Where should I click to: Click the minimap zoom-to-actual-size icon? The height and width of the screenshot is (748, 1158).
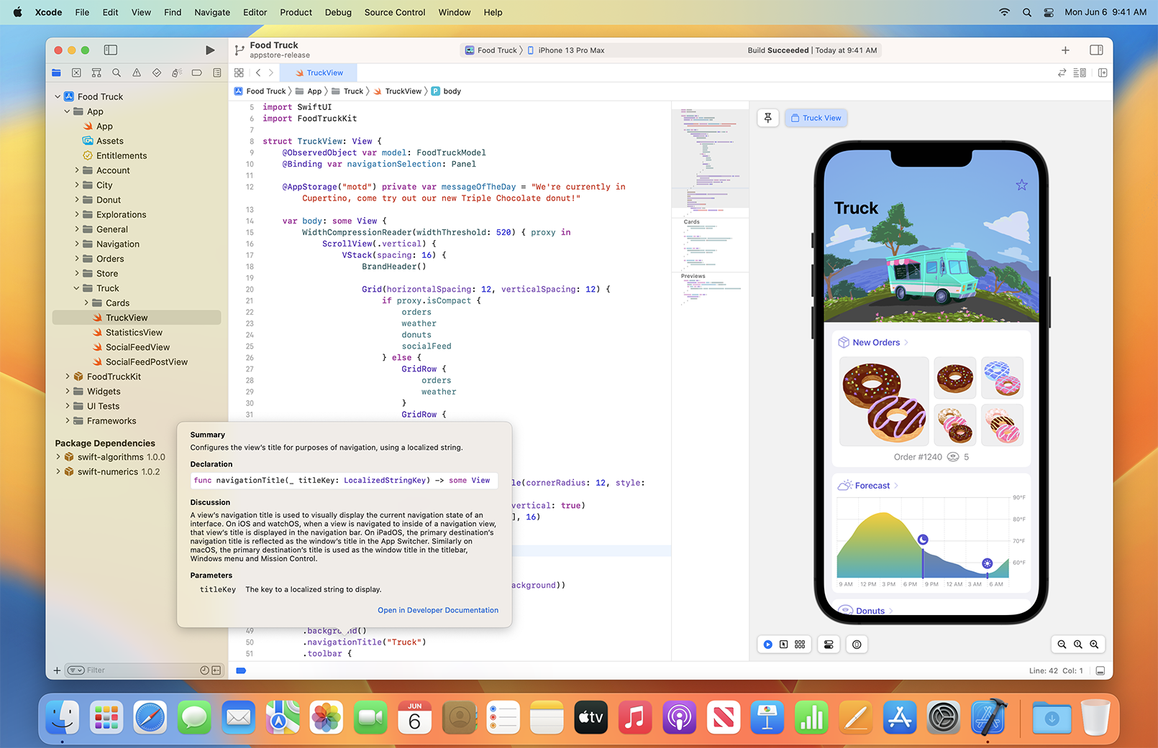click(1078, 645)
